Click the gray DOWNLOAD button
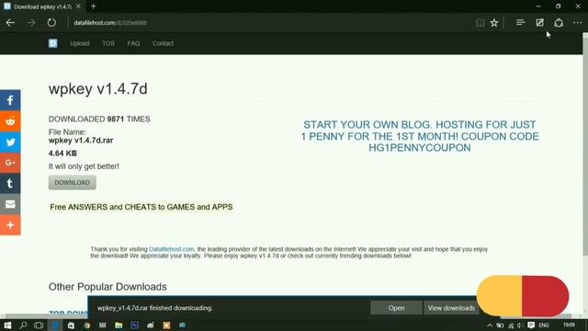The width and height of the screenshot is (588, 331). pos(72,182)
